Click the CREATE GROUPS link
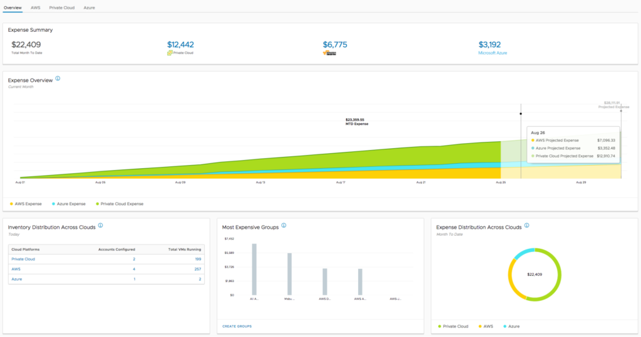Viewport: 641px width, 337px height. [x=237, y=326]
